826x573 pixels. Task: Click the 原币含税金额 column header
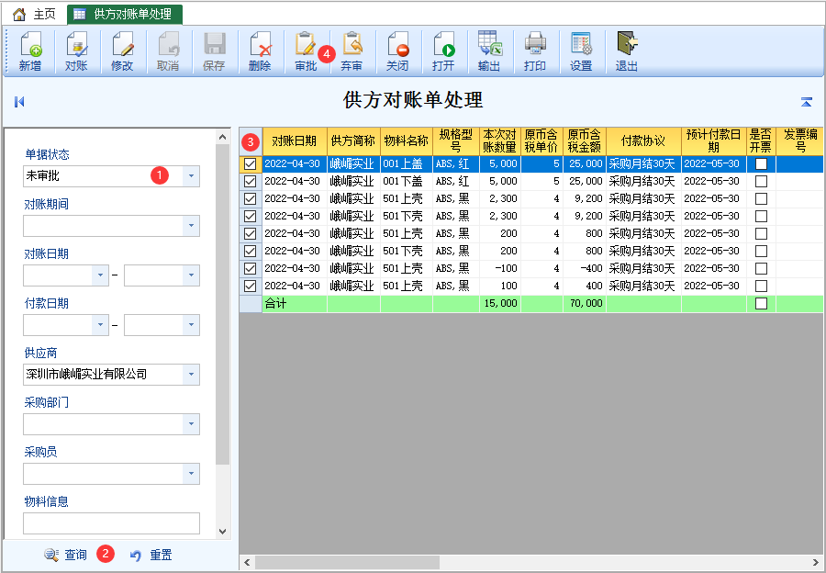(585, 140)
